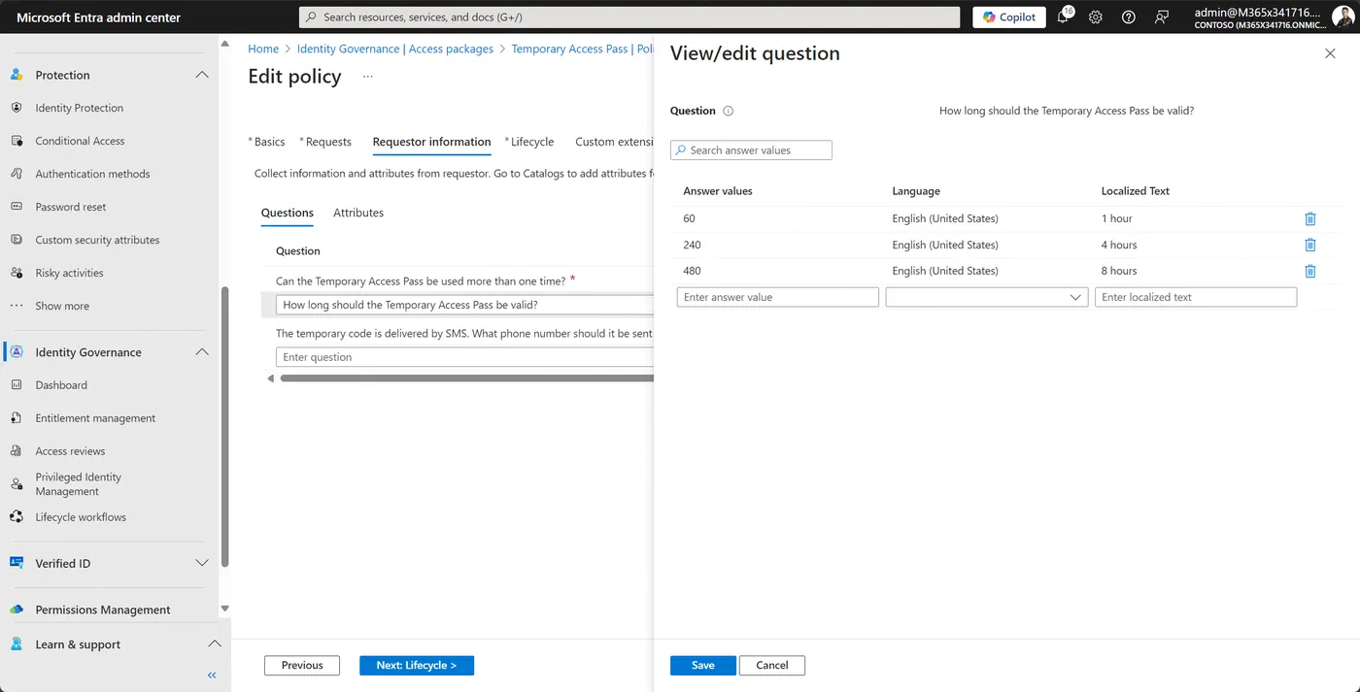
Task: Delete the 240 answer value row
Action: coord(1309,246)
